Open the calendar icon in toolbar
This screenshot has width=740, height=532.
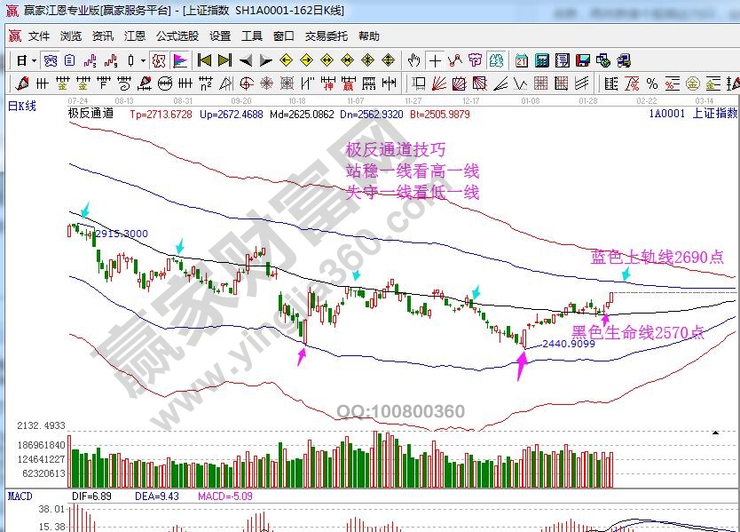tap(521, 60)
